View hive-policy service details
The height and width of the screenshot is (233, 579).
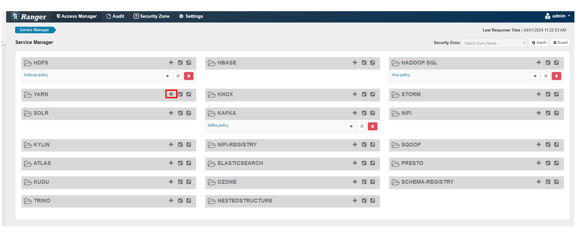(535, 76)
